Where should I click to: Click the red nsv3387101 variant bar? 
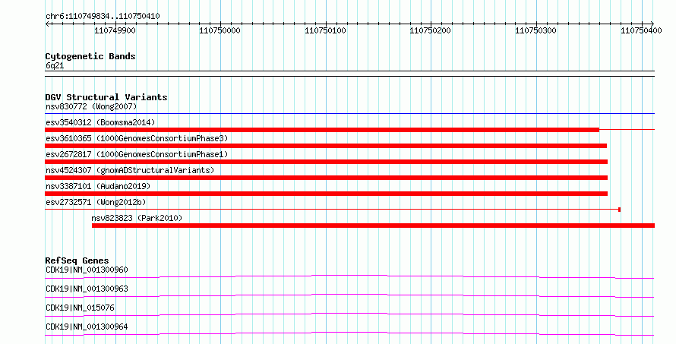click(327, 194)
